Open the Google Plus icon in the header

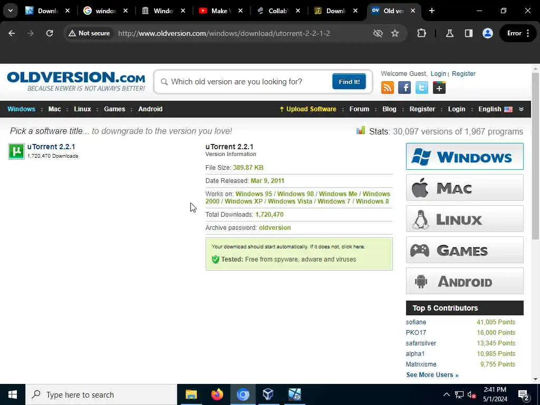tap(439, 88)
